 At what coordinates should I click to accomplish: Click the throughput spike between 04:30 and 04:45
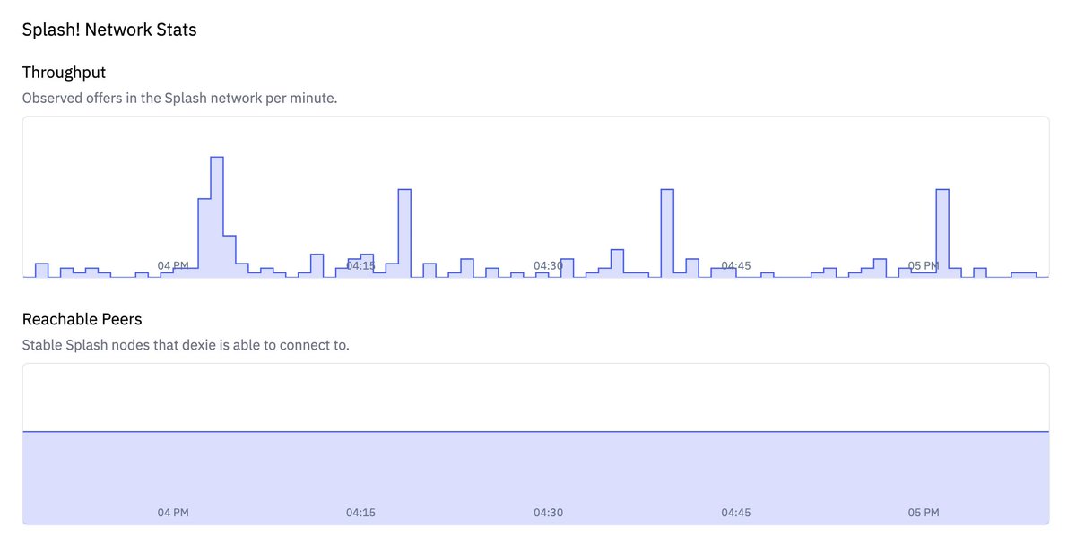(x=667, y=233)
